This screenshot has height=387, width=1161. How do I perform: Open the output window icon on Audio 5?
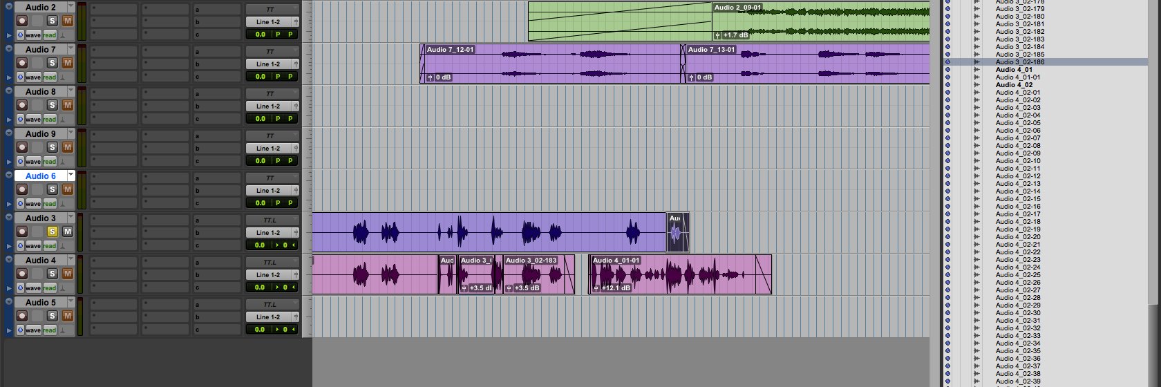tap(296, 317)
